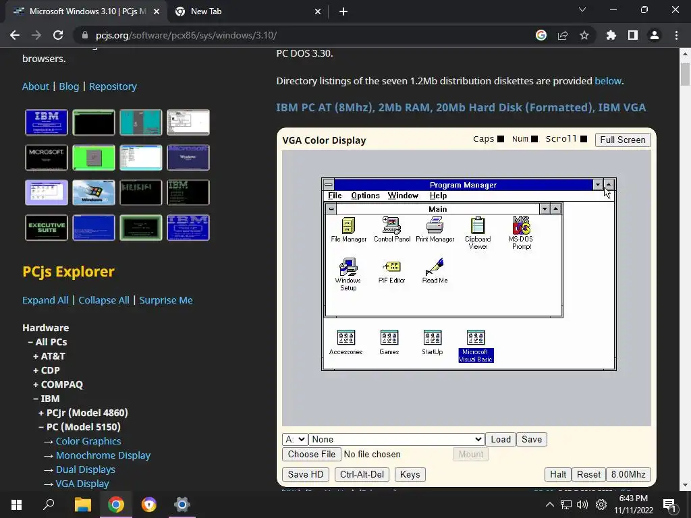The height and width of the screenshot is (518, 691).
Task: Click the Full Screen button
Action: point(623,140)
